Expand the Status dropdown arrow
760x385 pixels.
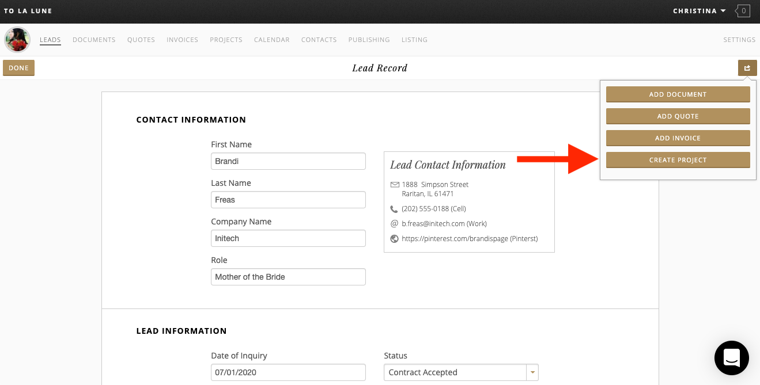(x=533, y=372)
